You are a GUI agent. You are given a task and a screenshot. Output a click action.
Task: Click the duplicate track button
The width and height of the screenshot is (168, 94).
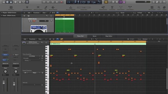click(29, 16)
